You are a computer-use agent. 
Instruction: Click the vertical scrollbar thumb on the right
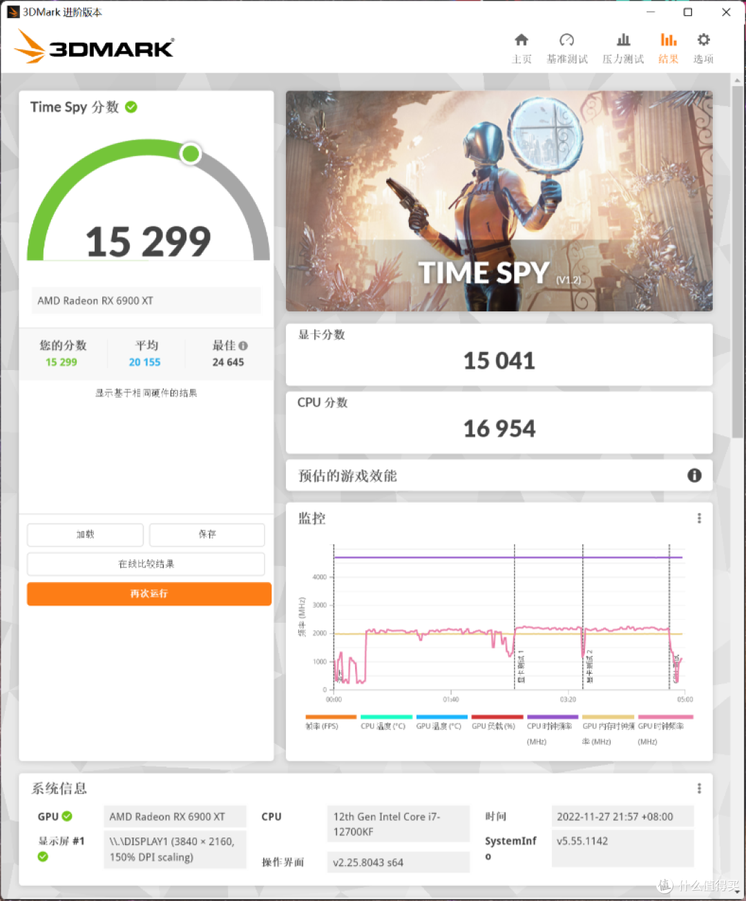click(x=738, y=261)
